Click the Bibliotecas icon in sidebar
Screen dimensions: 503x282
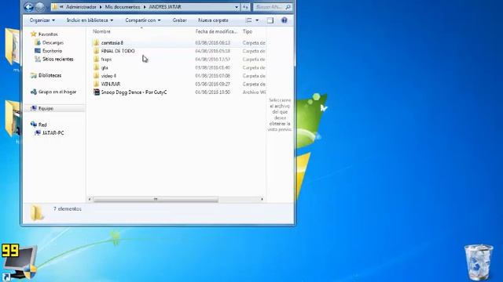(33, 75)
